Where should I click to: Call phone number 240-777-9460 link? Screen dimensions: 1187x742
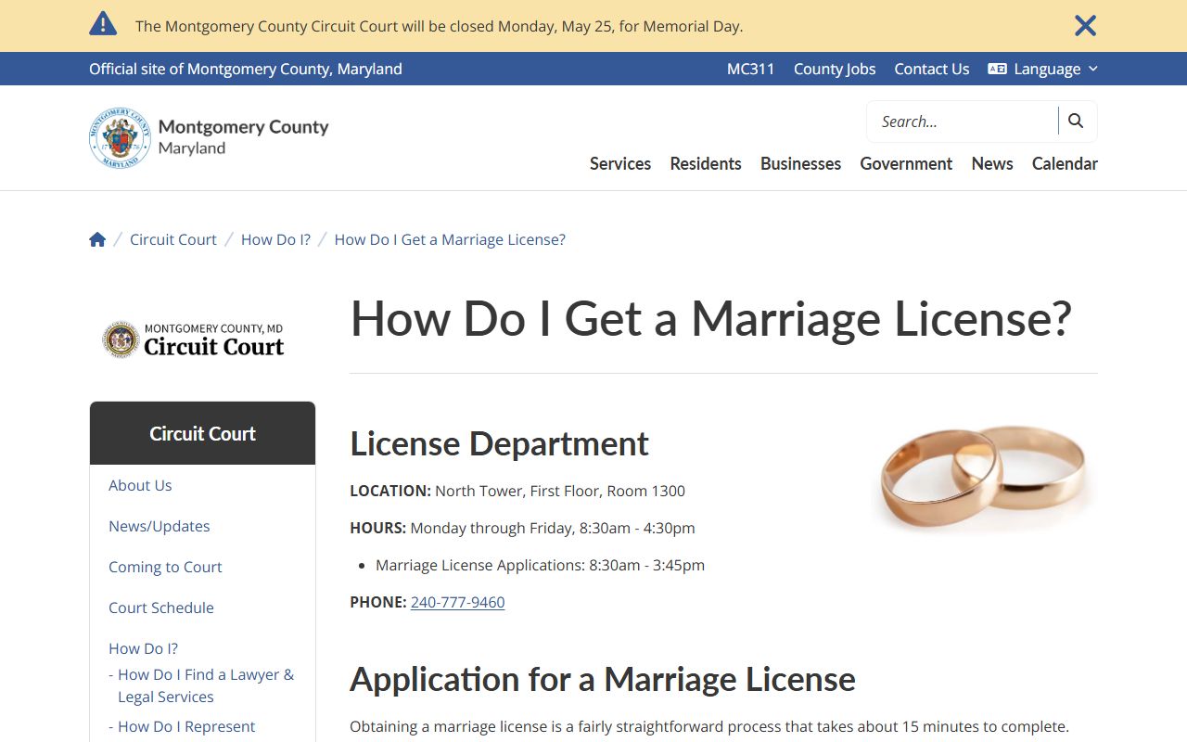(457, 602)
